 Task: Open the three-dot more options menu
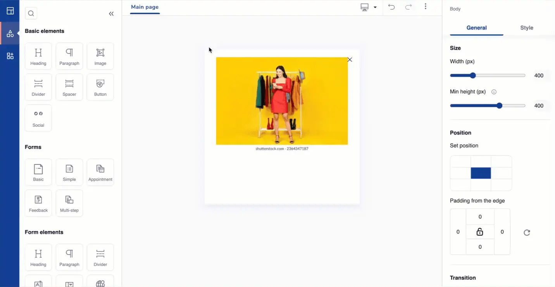point(426,7)
